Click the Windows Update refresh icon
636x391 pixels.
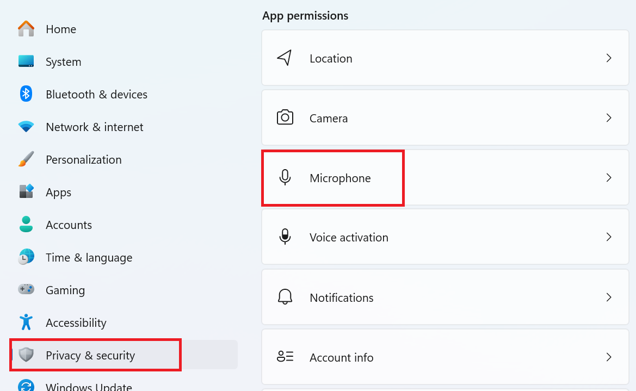pyautogui.click(x=26, y=386)
